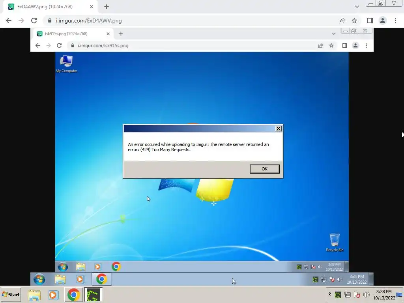The height and width of the screenshot is (303, 404).
Task: Click OK in the Imgur error dialog
Action: (x=265, y=169)
